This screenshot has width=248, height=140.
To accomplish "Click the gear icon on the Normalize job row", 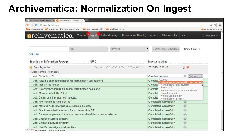I will [185, 76].
